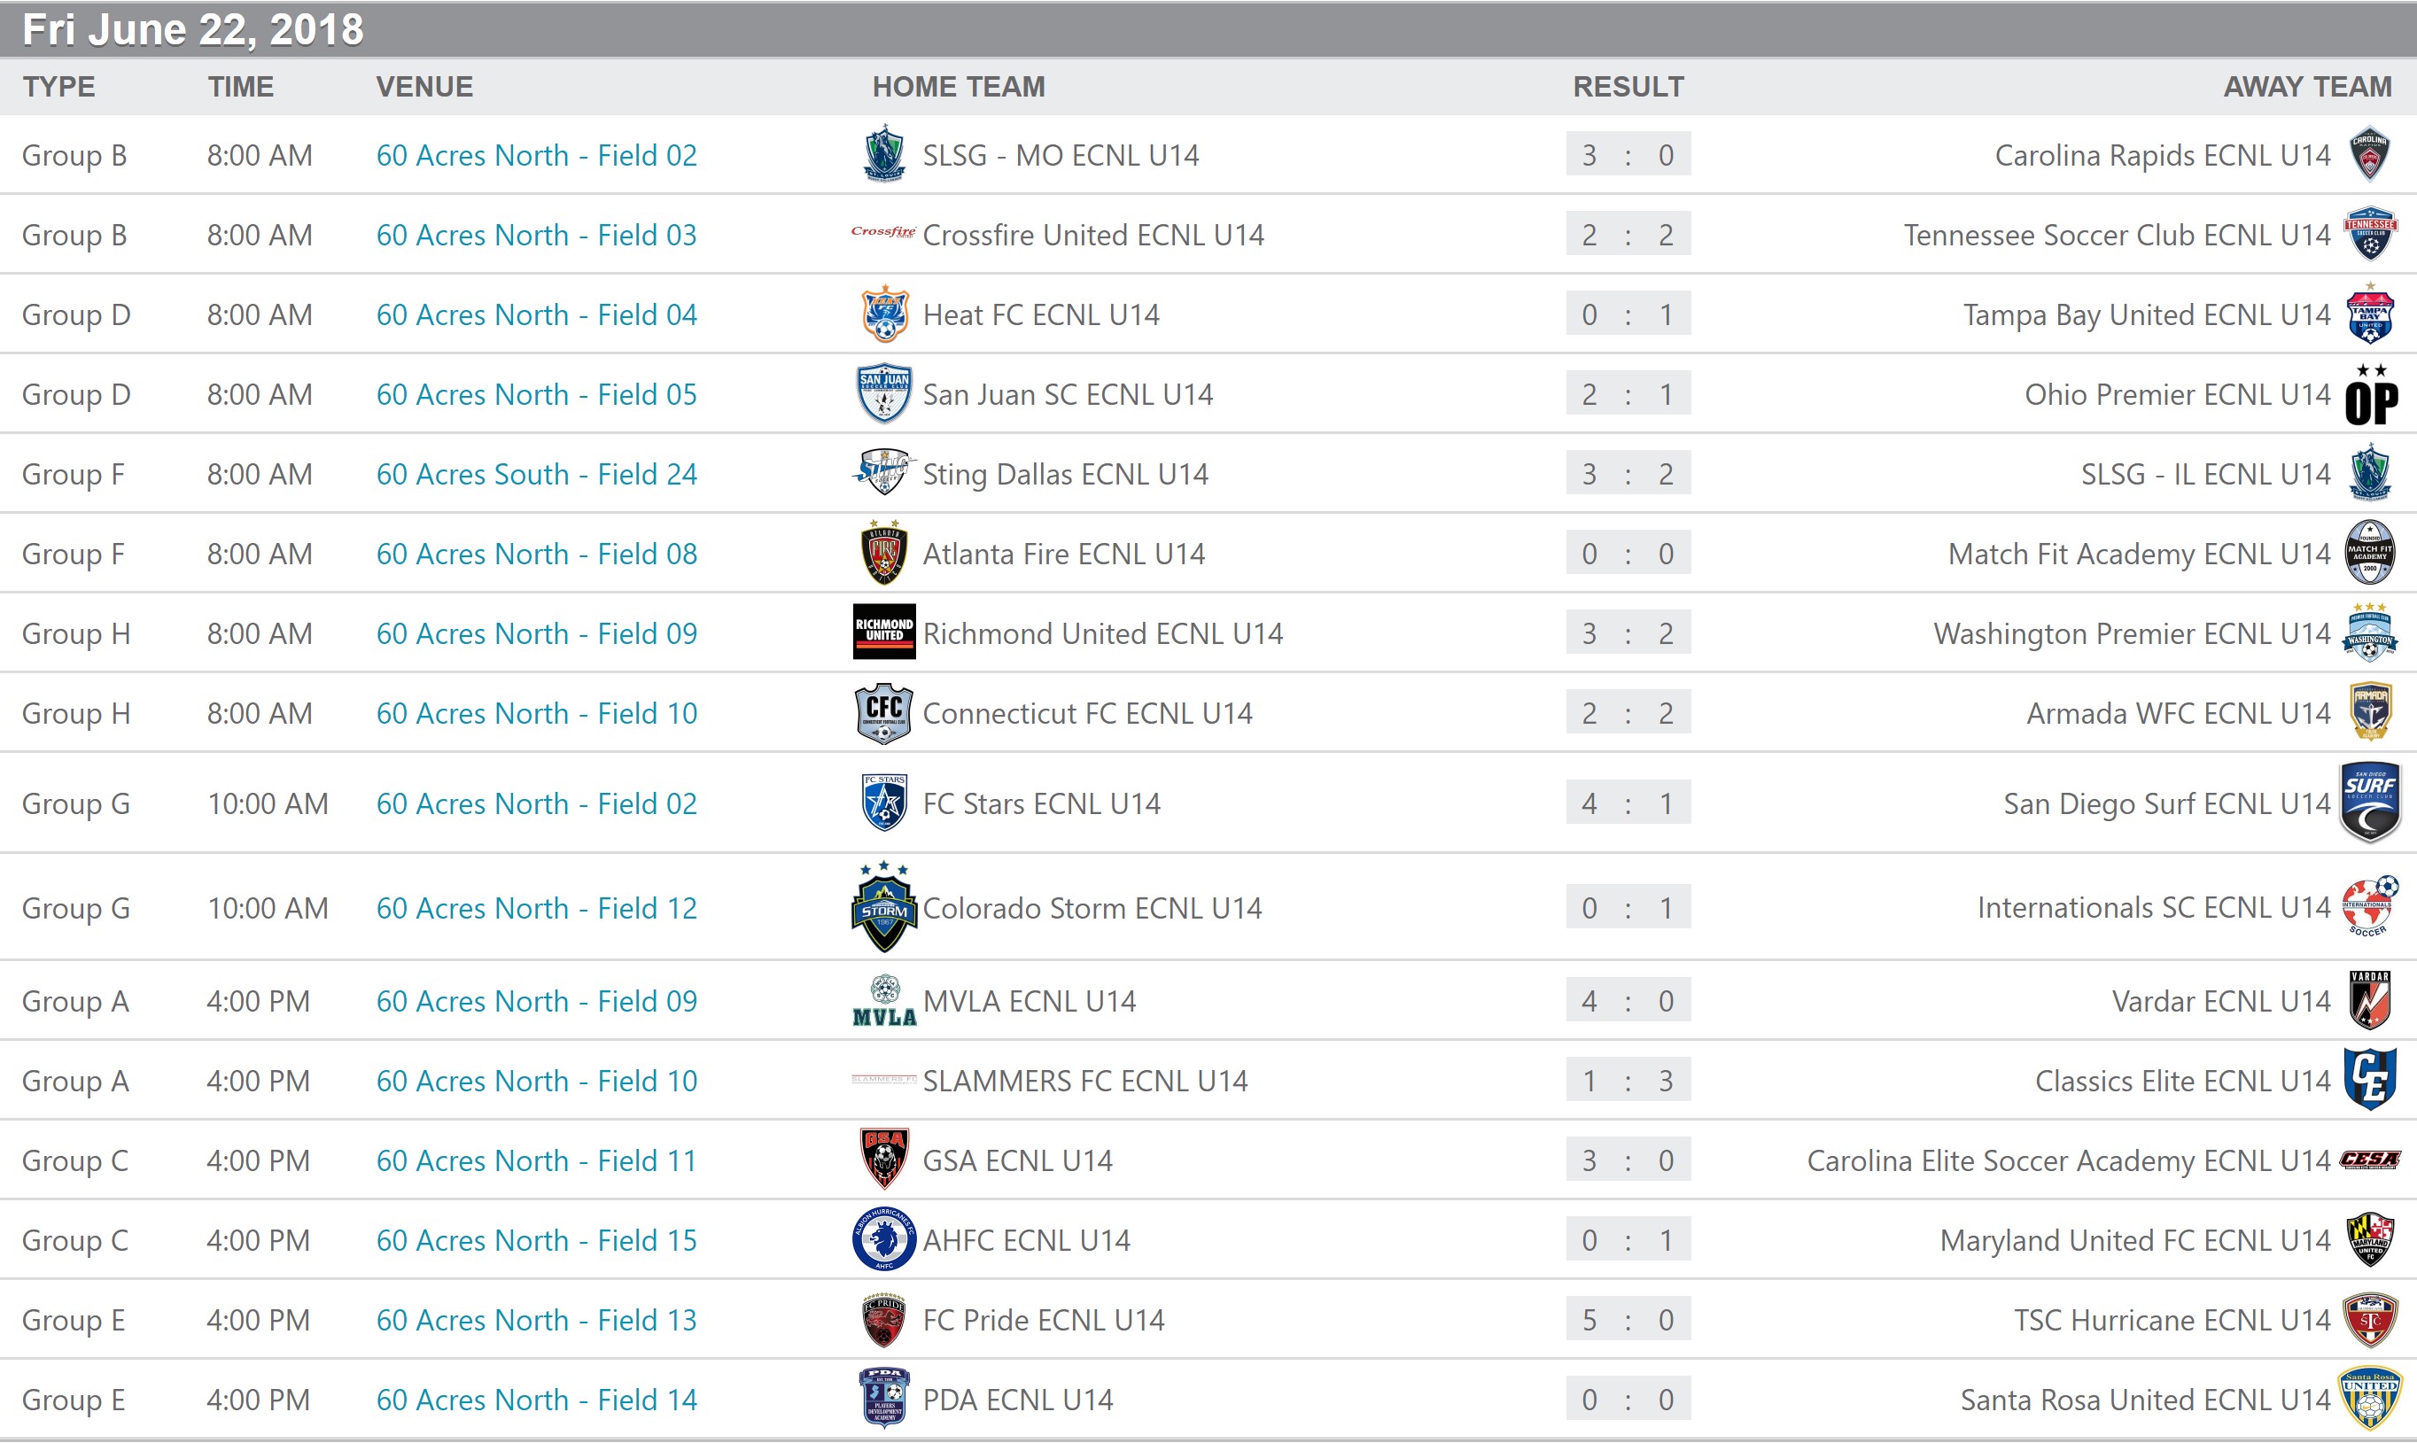Click the AHFC blue circular badge
Image resolution: width=2417 pixels, height=1443 pixels.
click(883, 1240)
